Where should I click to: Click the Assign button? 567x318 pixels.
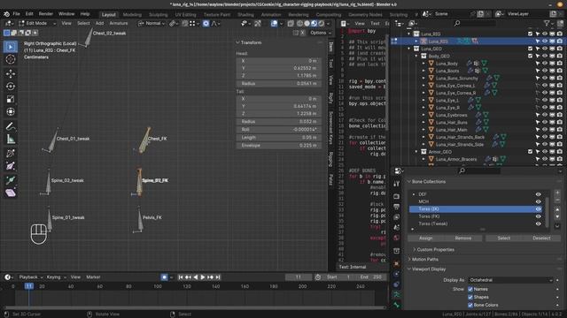point(426,238)
